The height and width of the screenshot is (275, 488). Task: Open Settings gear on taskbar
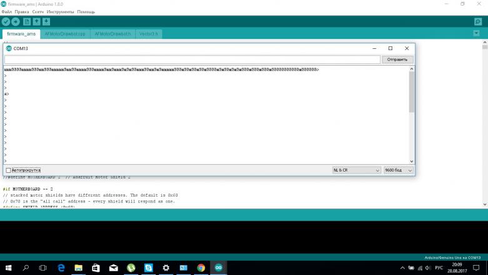166,268
